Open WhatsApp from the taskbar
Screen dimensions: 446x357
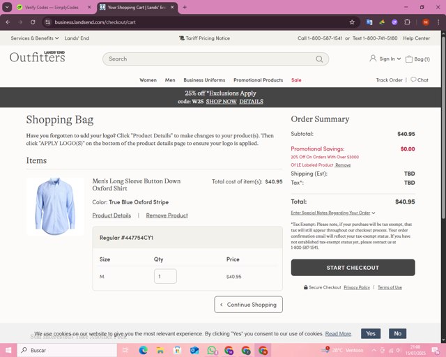pos(212,350)
